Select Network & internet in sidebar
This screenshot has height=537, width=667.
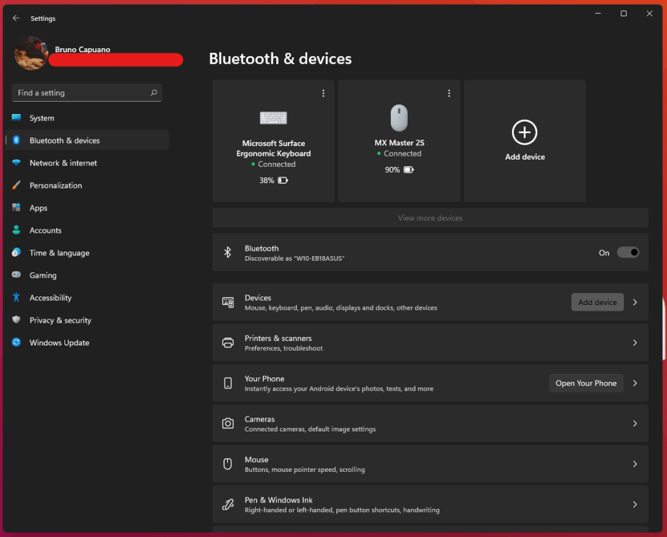(63, 163)
